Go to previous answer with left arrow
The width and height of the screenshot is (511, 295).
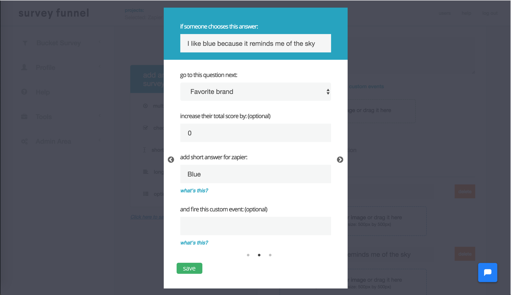[x=171, y=160]
